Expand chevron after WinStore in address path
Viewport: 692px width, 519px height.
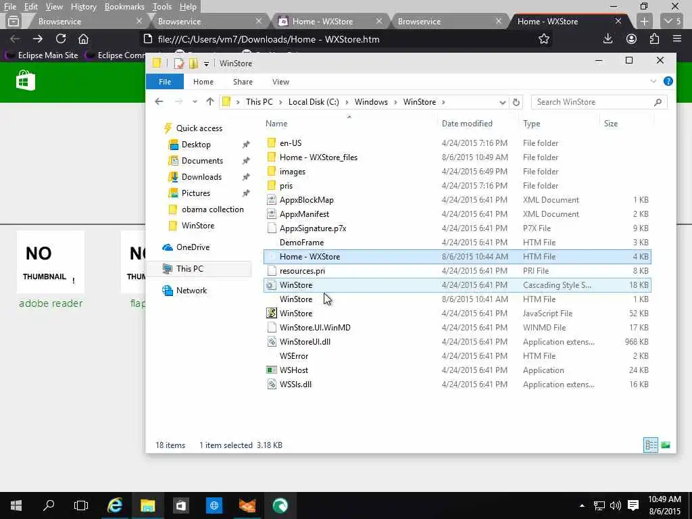(443, 102)
